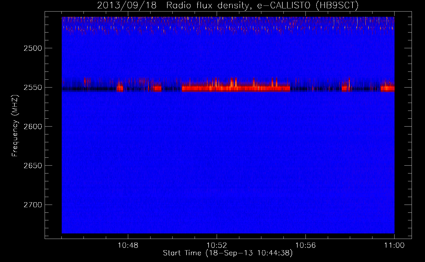Click the 2550 frequency tick label
The width and height of the screenshot is (425, 262).
point(33,88)
